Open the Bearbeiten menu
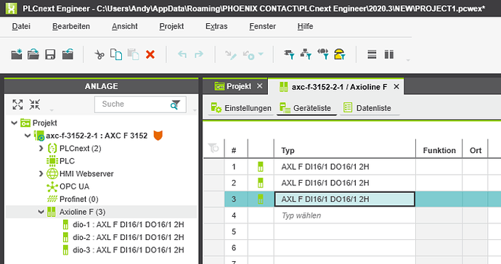The image size is (501, 264). [x=71, y=27]
